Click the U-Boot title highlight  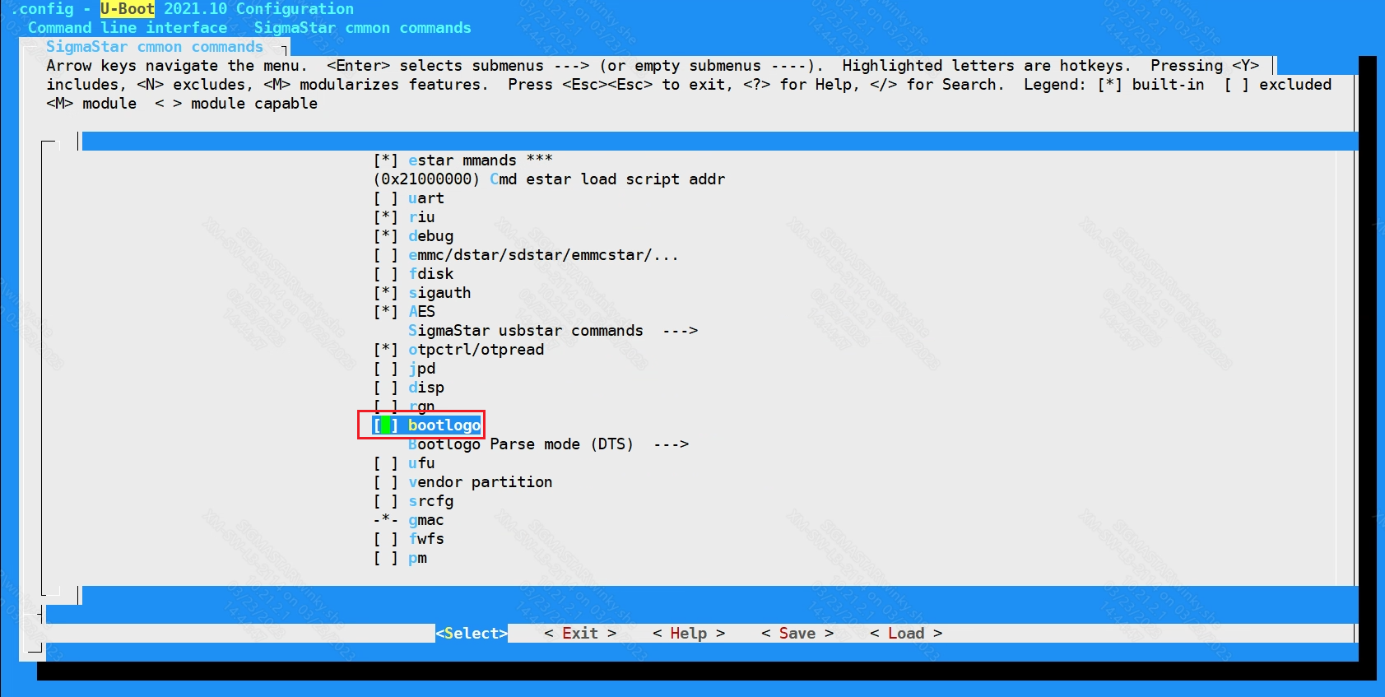(x=128, y=9)
